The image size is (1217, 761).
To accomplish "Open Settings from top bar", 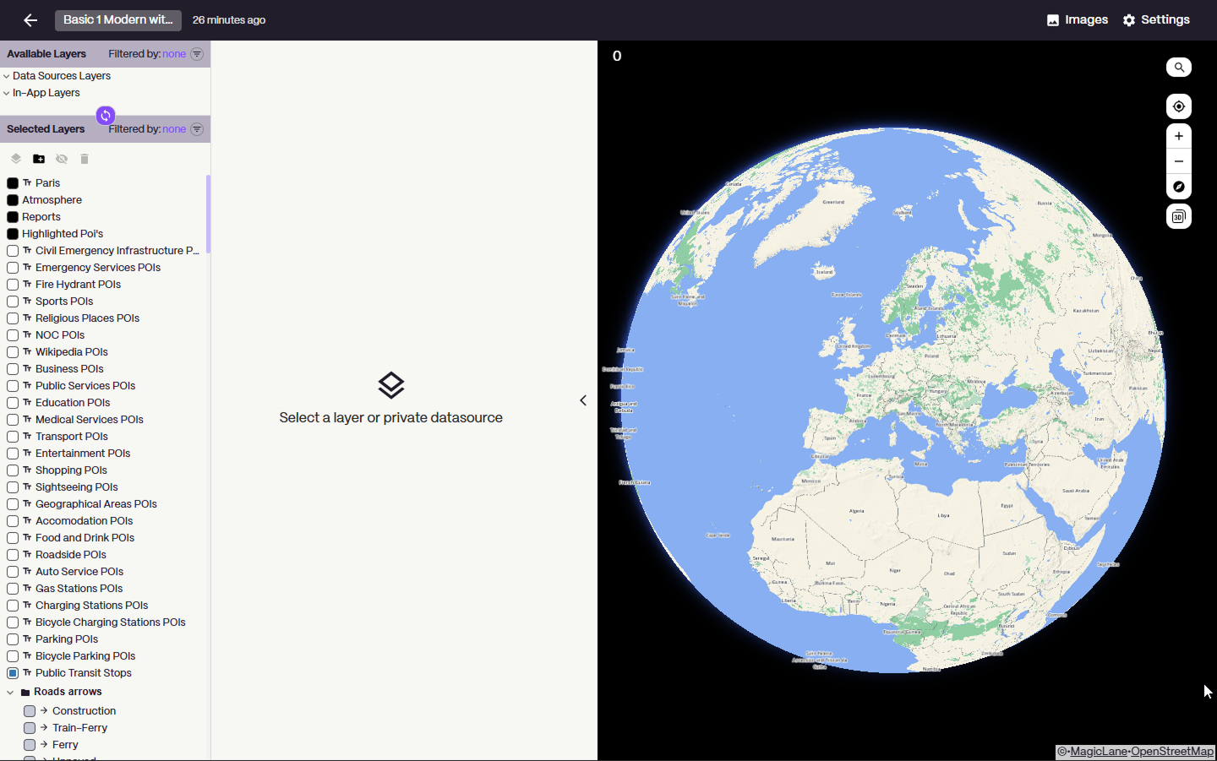I will pyautogui.click(x=1155, y=20).
